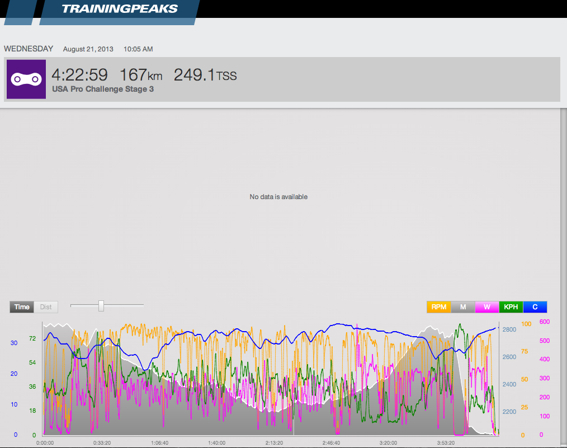This screenshot has height=448, width=567.
Task: Click the TrainingPeaks logo
Action: point(119,9)
